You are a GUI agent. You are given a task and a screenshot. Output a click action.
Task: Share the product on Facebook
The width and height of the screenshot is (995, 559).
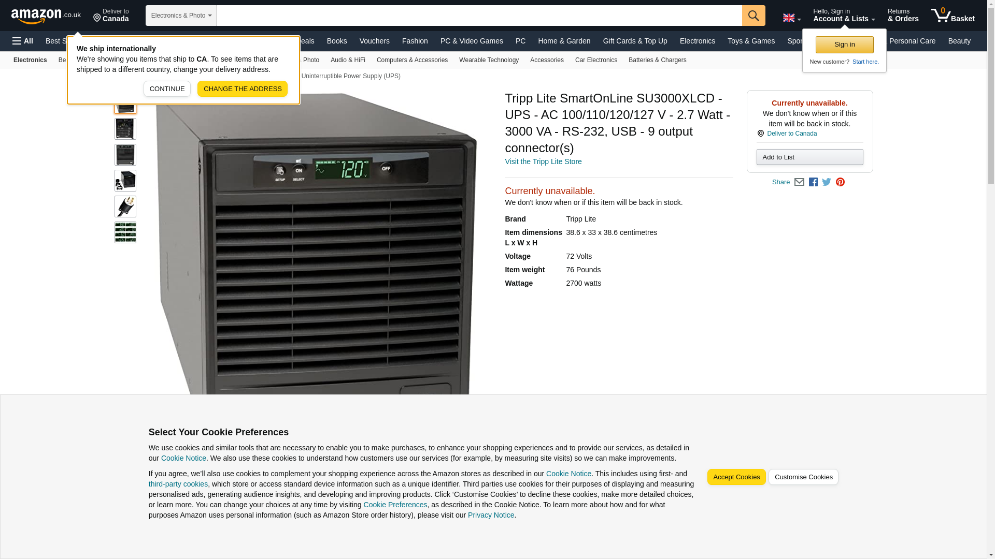813,182
